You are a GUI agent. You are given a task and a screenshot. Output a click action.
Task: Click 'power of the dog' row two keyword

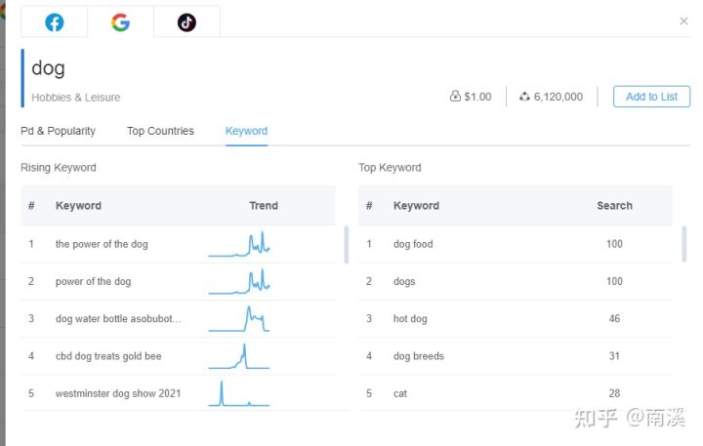(94, 281)
